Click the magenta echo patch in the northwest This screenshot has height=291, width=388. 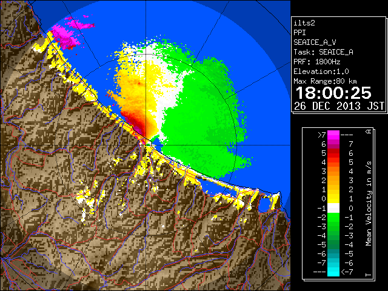(x=65, y=37)
